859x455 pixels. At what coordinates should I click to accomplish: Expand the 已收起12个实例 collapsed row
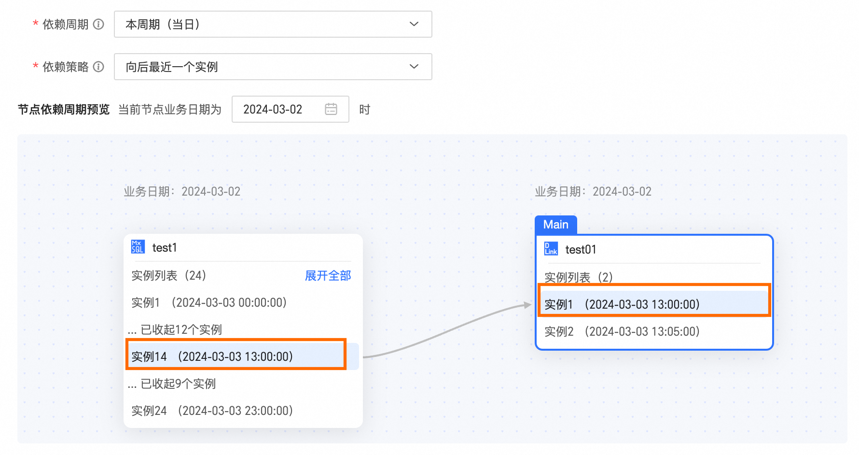pyautogui.click(x=176, y=329)
